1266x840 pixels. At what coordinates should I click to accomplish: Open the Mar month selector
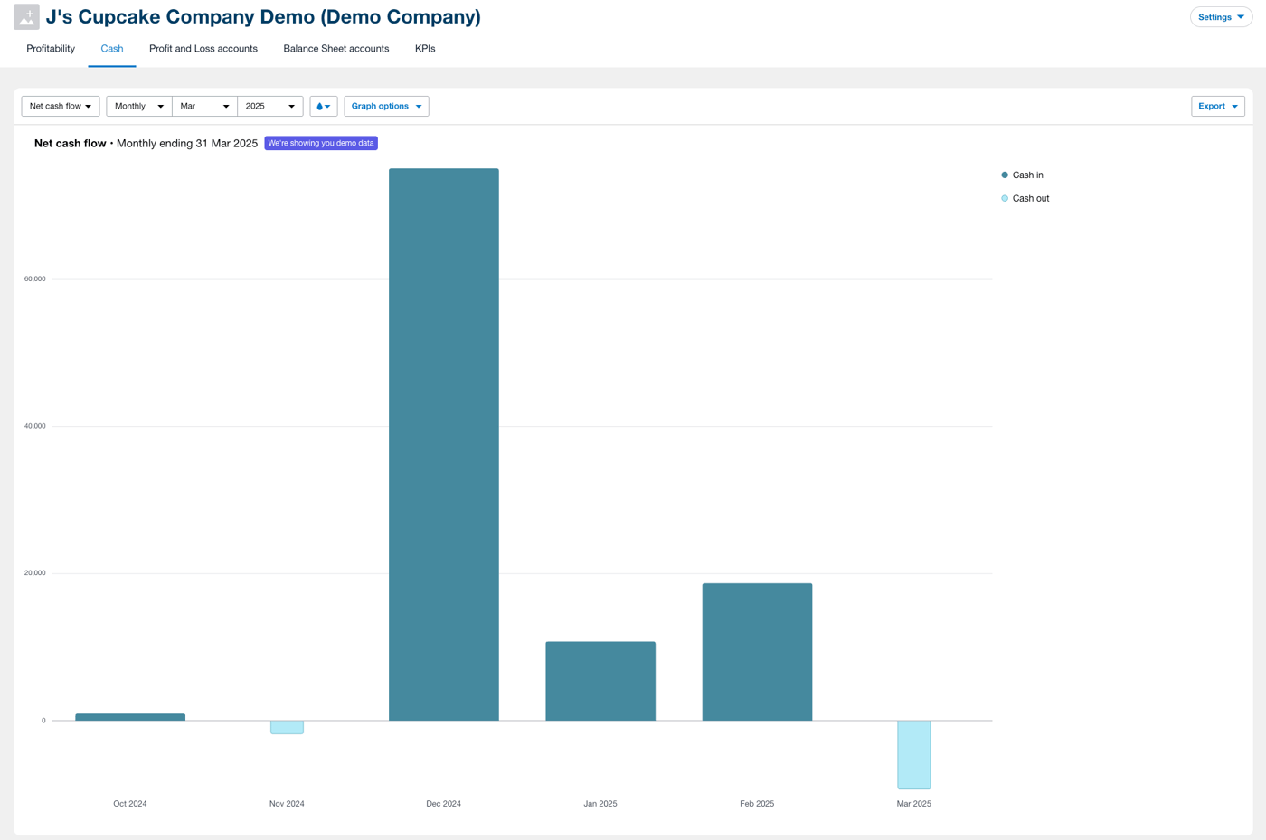204,106
